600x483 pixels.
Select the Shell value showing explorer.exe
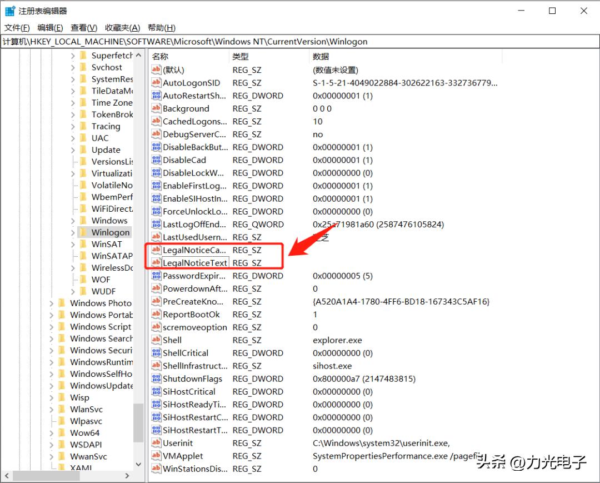(x=170, y=340)
